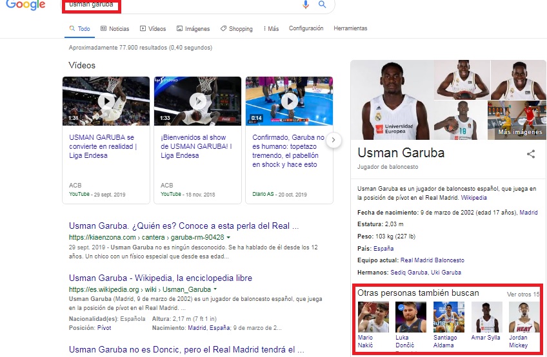The image size is (547, 357).
Task: Click the Google logo
Action: (25, 5)
